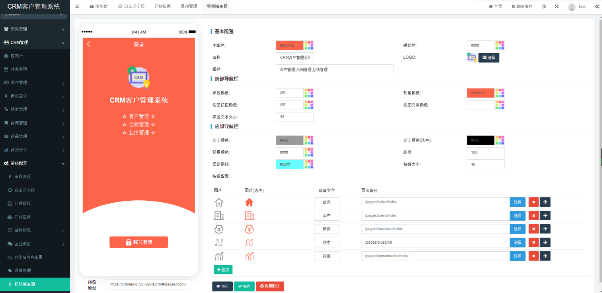Image resolution: width=602 pixels, height=293 pixels.
Task: Switch to the 通知管理 tab
Action: pos(189,6)
